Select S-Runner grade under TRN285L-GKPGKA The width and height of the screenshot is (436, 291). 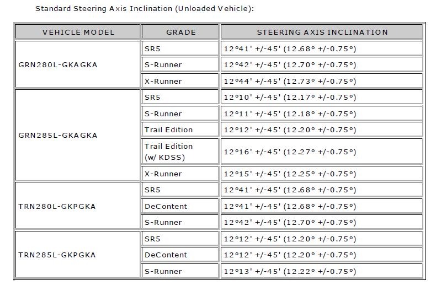180,271
